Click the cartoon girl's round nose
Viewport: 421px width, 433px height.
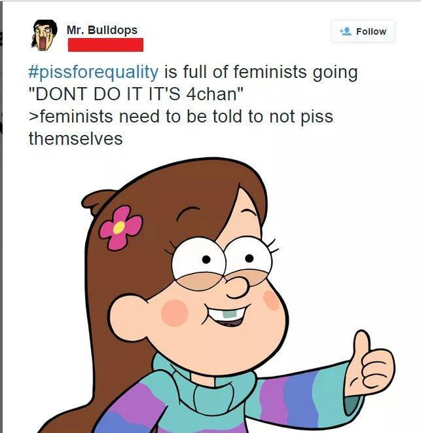point(237,287)
